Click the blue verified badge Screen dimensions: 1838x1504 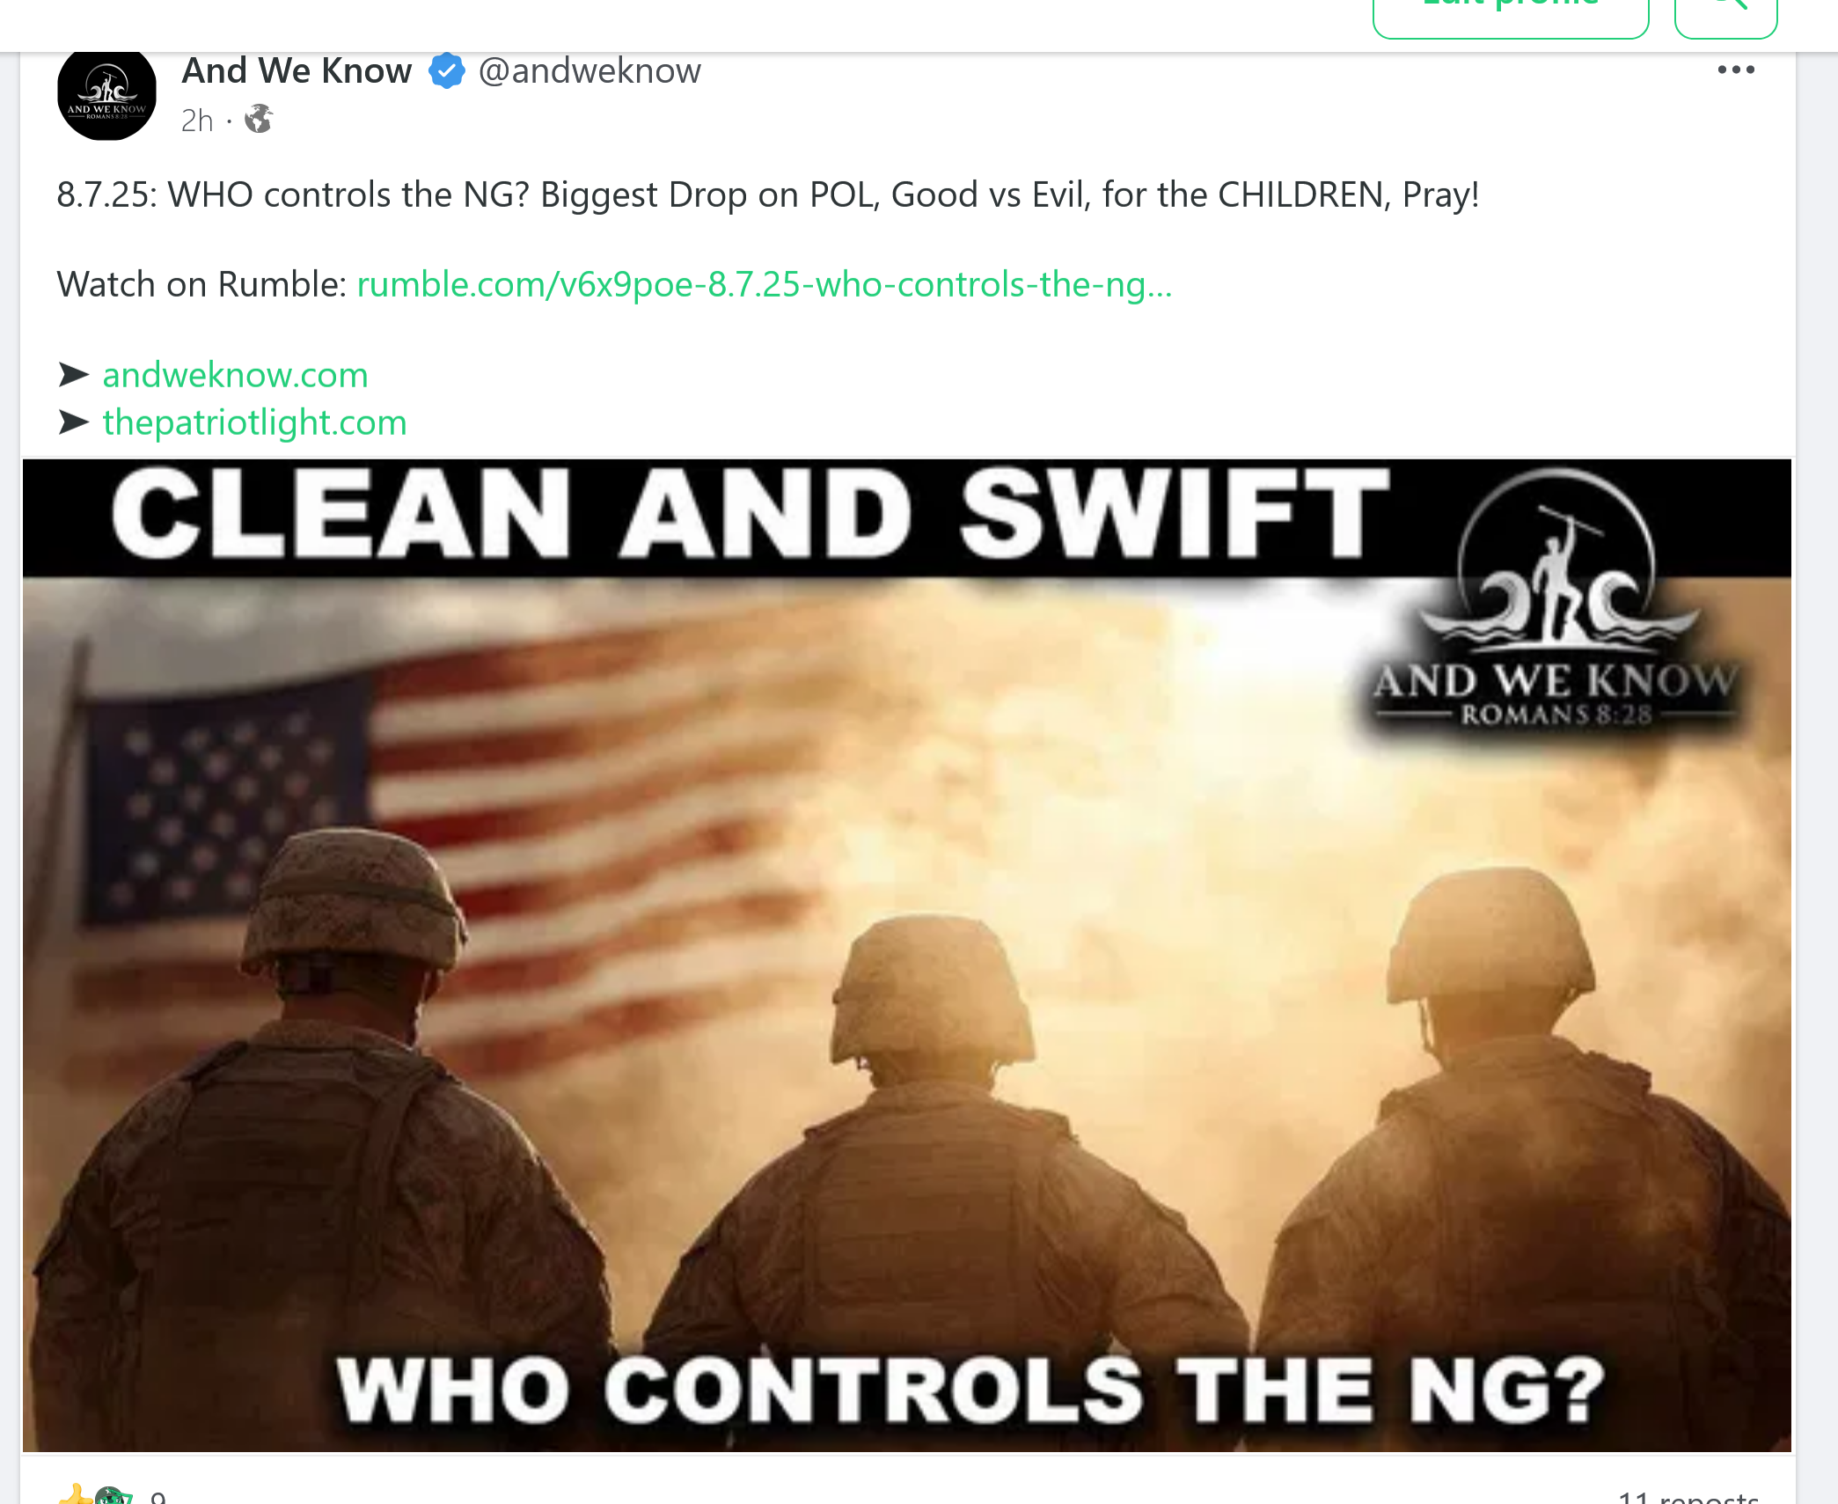pos(447,71)
